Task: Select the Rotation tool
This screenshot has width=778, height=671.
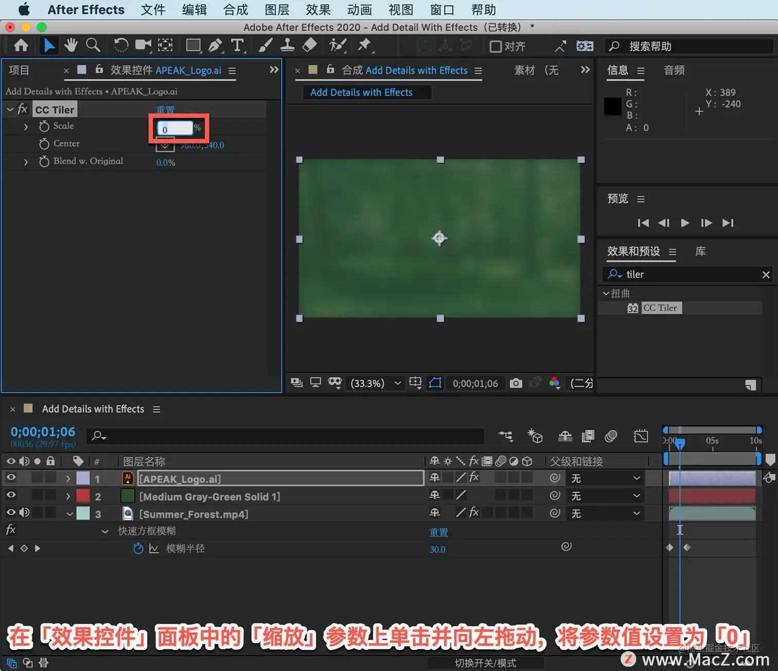Action: click(121, 46)
